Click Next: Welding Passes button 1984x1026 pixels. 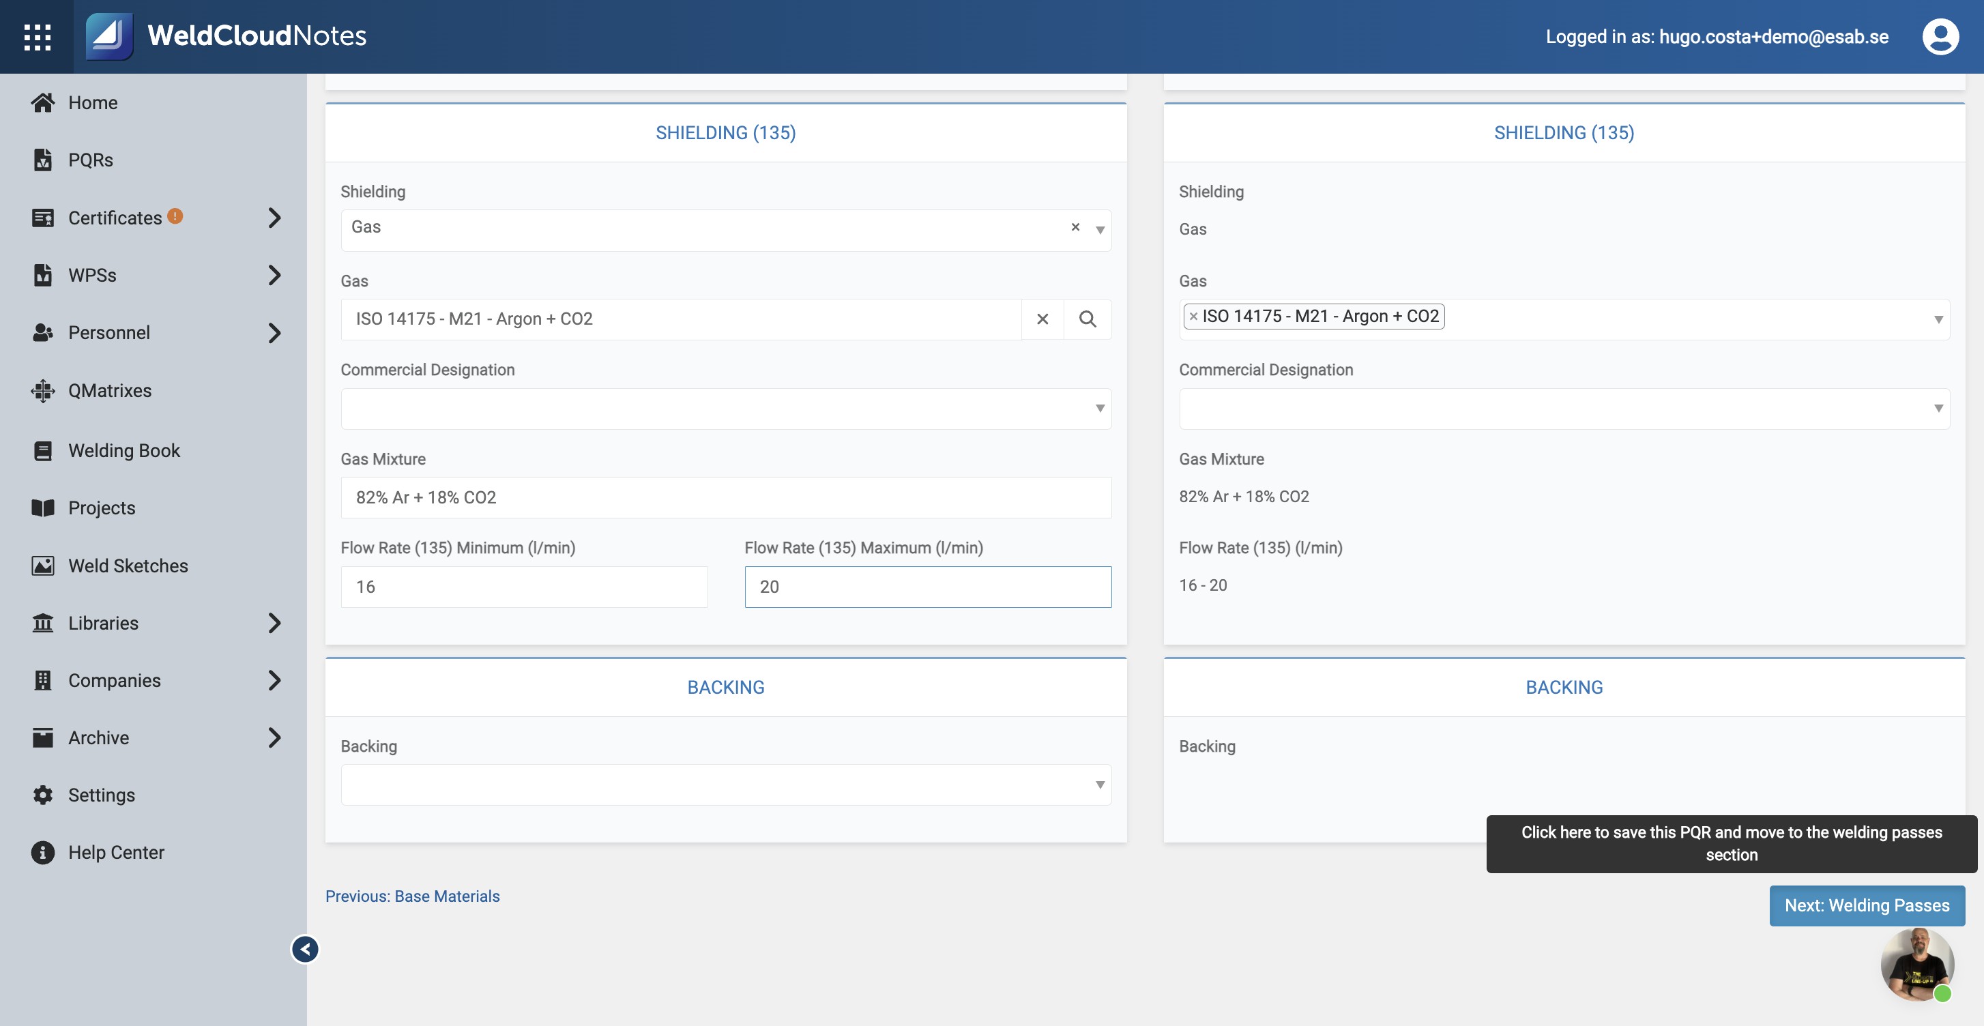1866,905
